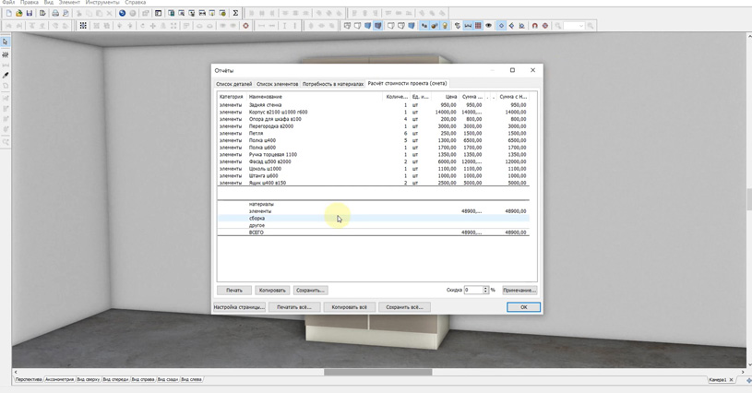Click the red circular icon next to the magnet

[545, 26]
